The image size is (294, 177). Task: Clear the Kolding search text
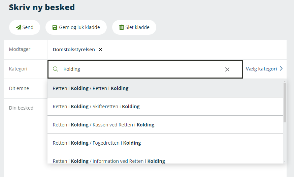pyautogui.click(x=227, y=69)
